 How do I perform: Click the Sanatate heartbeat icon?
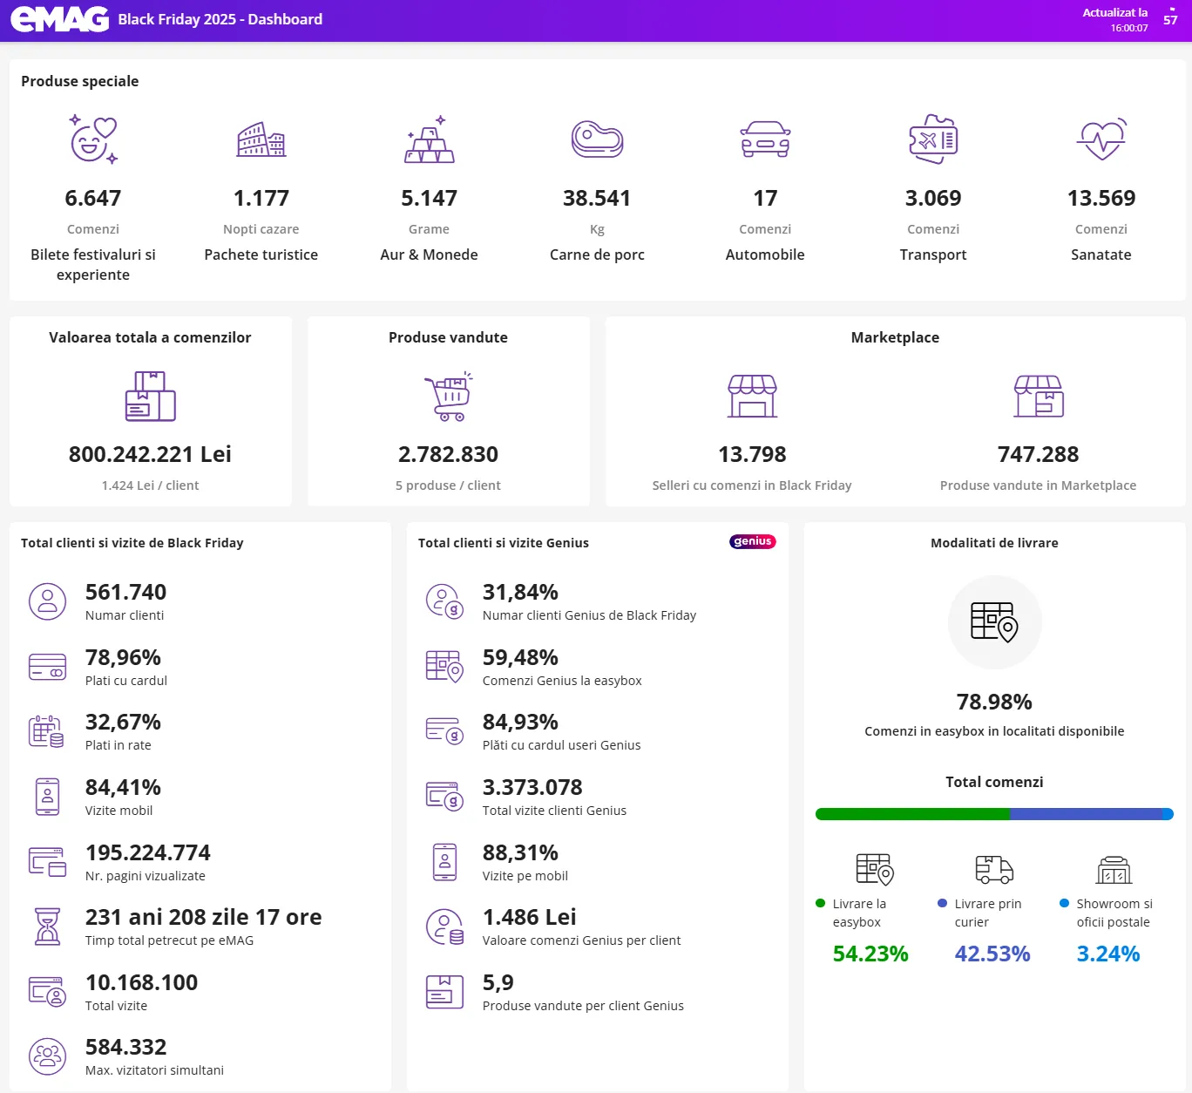pyautogui.click(x=1101, y=139)
